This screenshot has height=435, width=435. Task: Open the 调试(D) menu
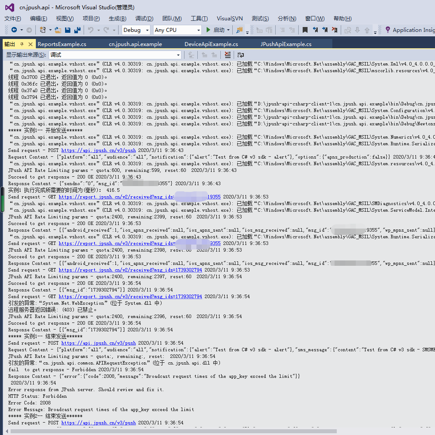pyautogui.click(x=144, y=18)
